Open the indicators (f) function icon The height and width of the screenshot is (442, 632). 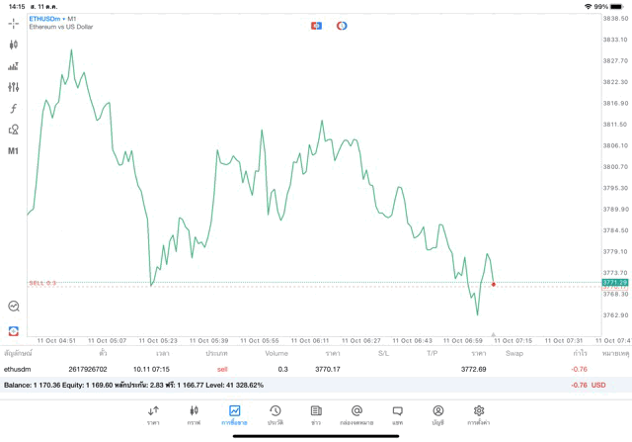click(x=14, y=108)
